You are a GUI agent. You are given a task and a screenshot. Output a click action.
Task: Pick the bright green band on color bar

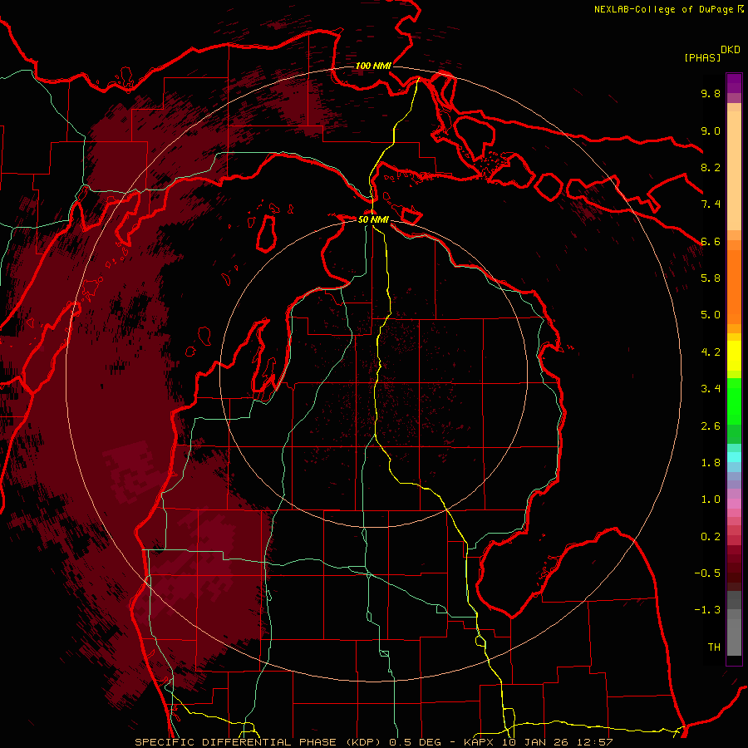pyautogui.click(x=734, y=401)
